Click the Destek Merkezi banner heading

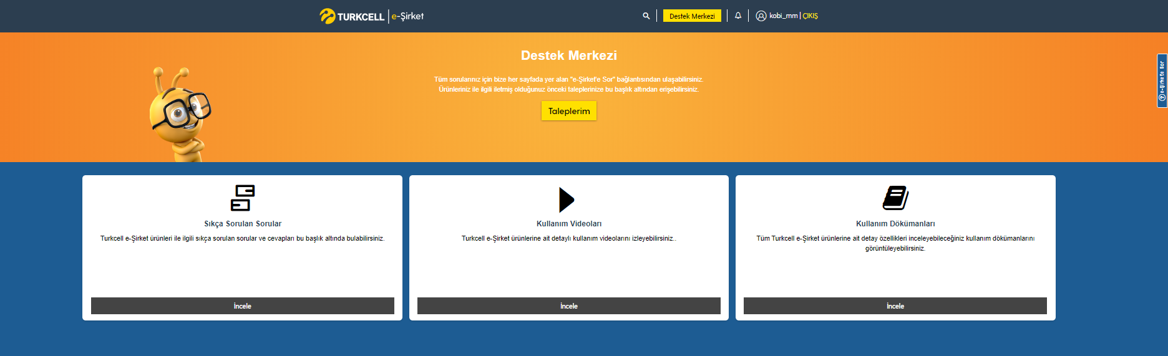click(569, 55)
